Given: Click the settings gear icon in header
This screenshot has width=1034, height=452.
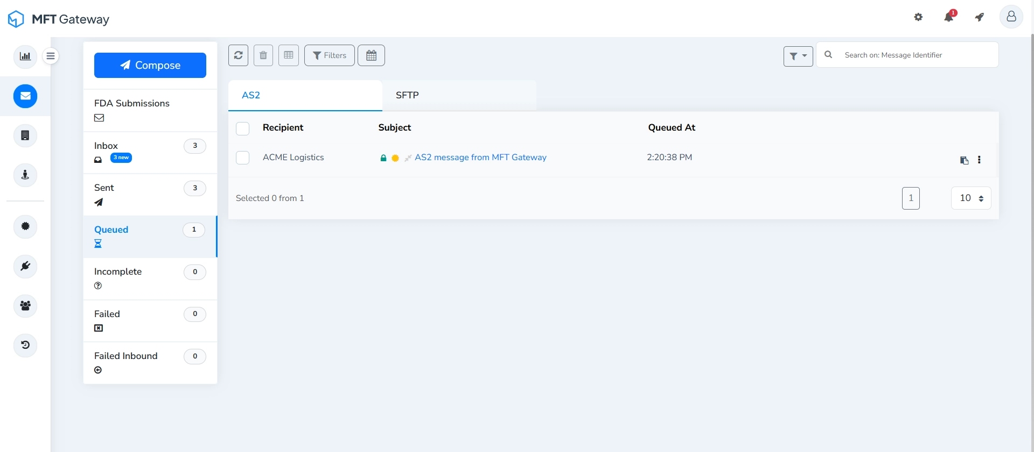Looking at the screenshot, I should [x=918, y=17].
